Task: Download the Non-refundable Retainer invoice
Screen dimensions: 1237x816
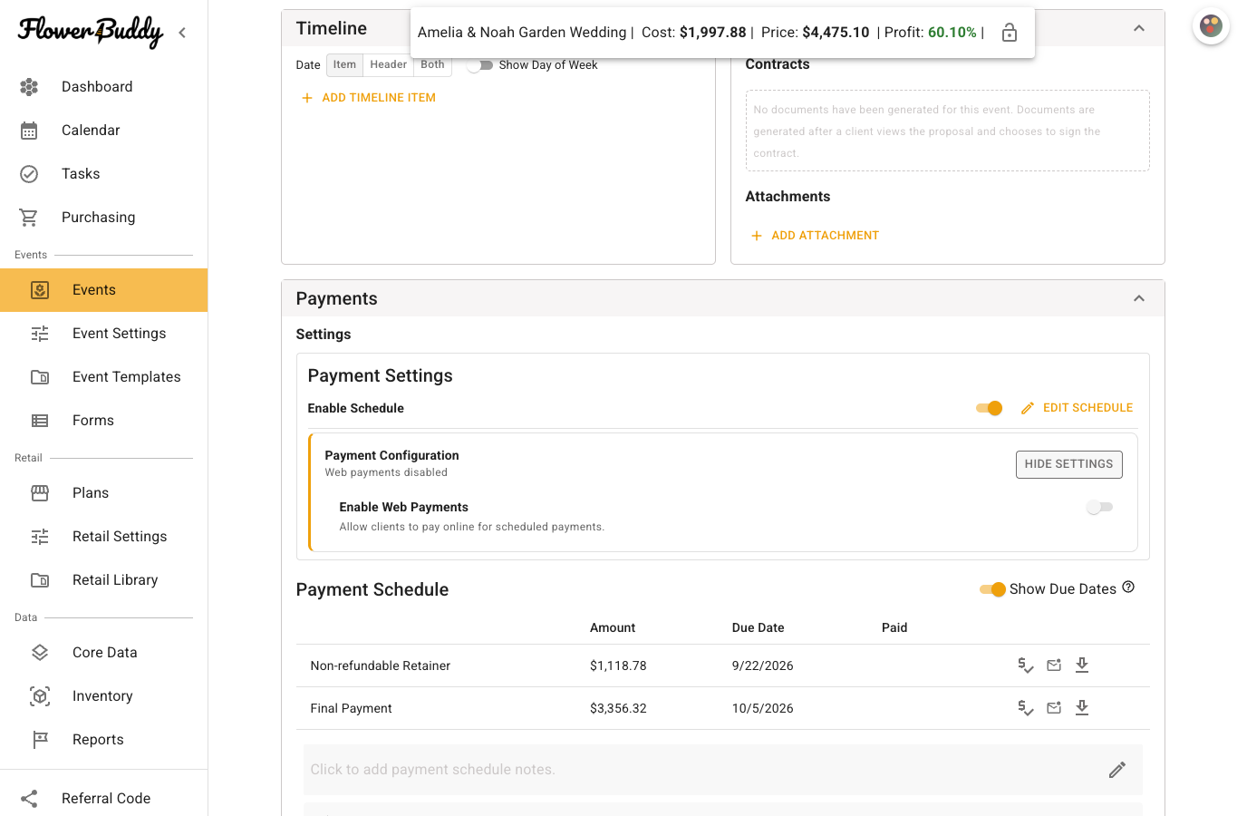Action: pyautogui.click(x=1082, y=665)
